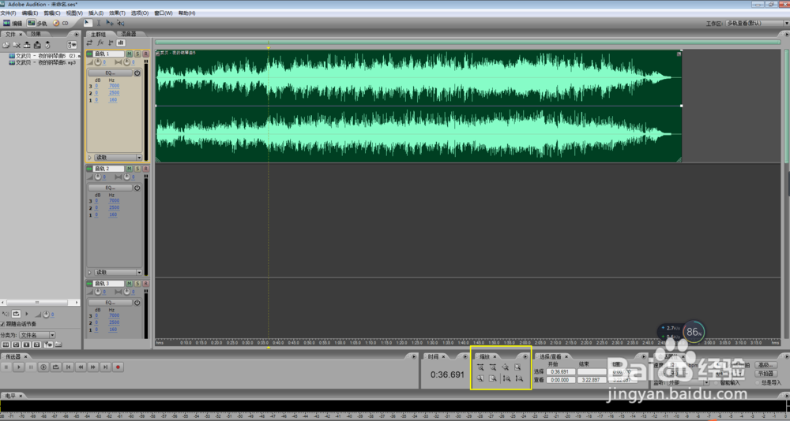The width and height of the screenshot is (790, 421).
Task: Start playback with transport Play button
Action: click(19, 367)
